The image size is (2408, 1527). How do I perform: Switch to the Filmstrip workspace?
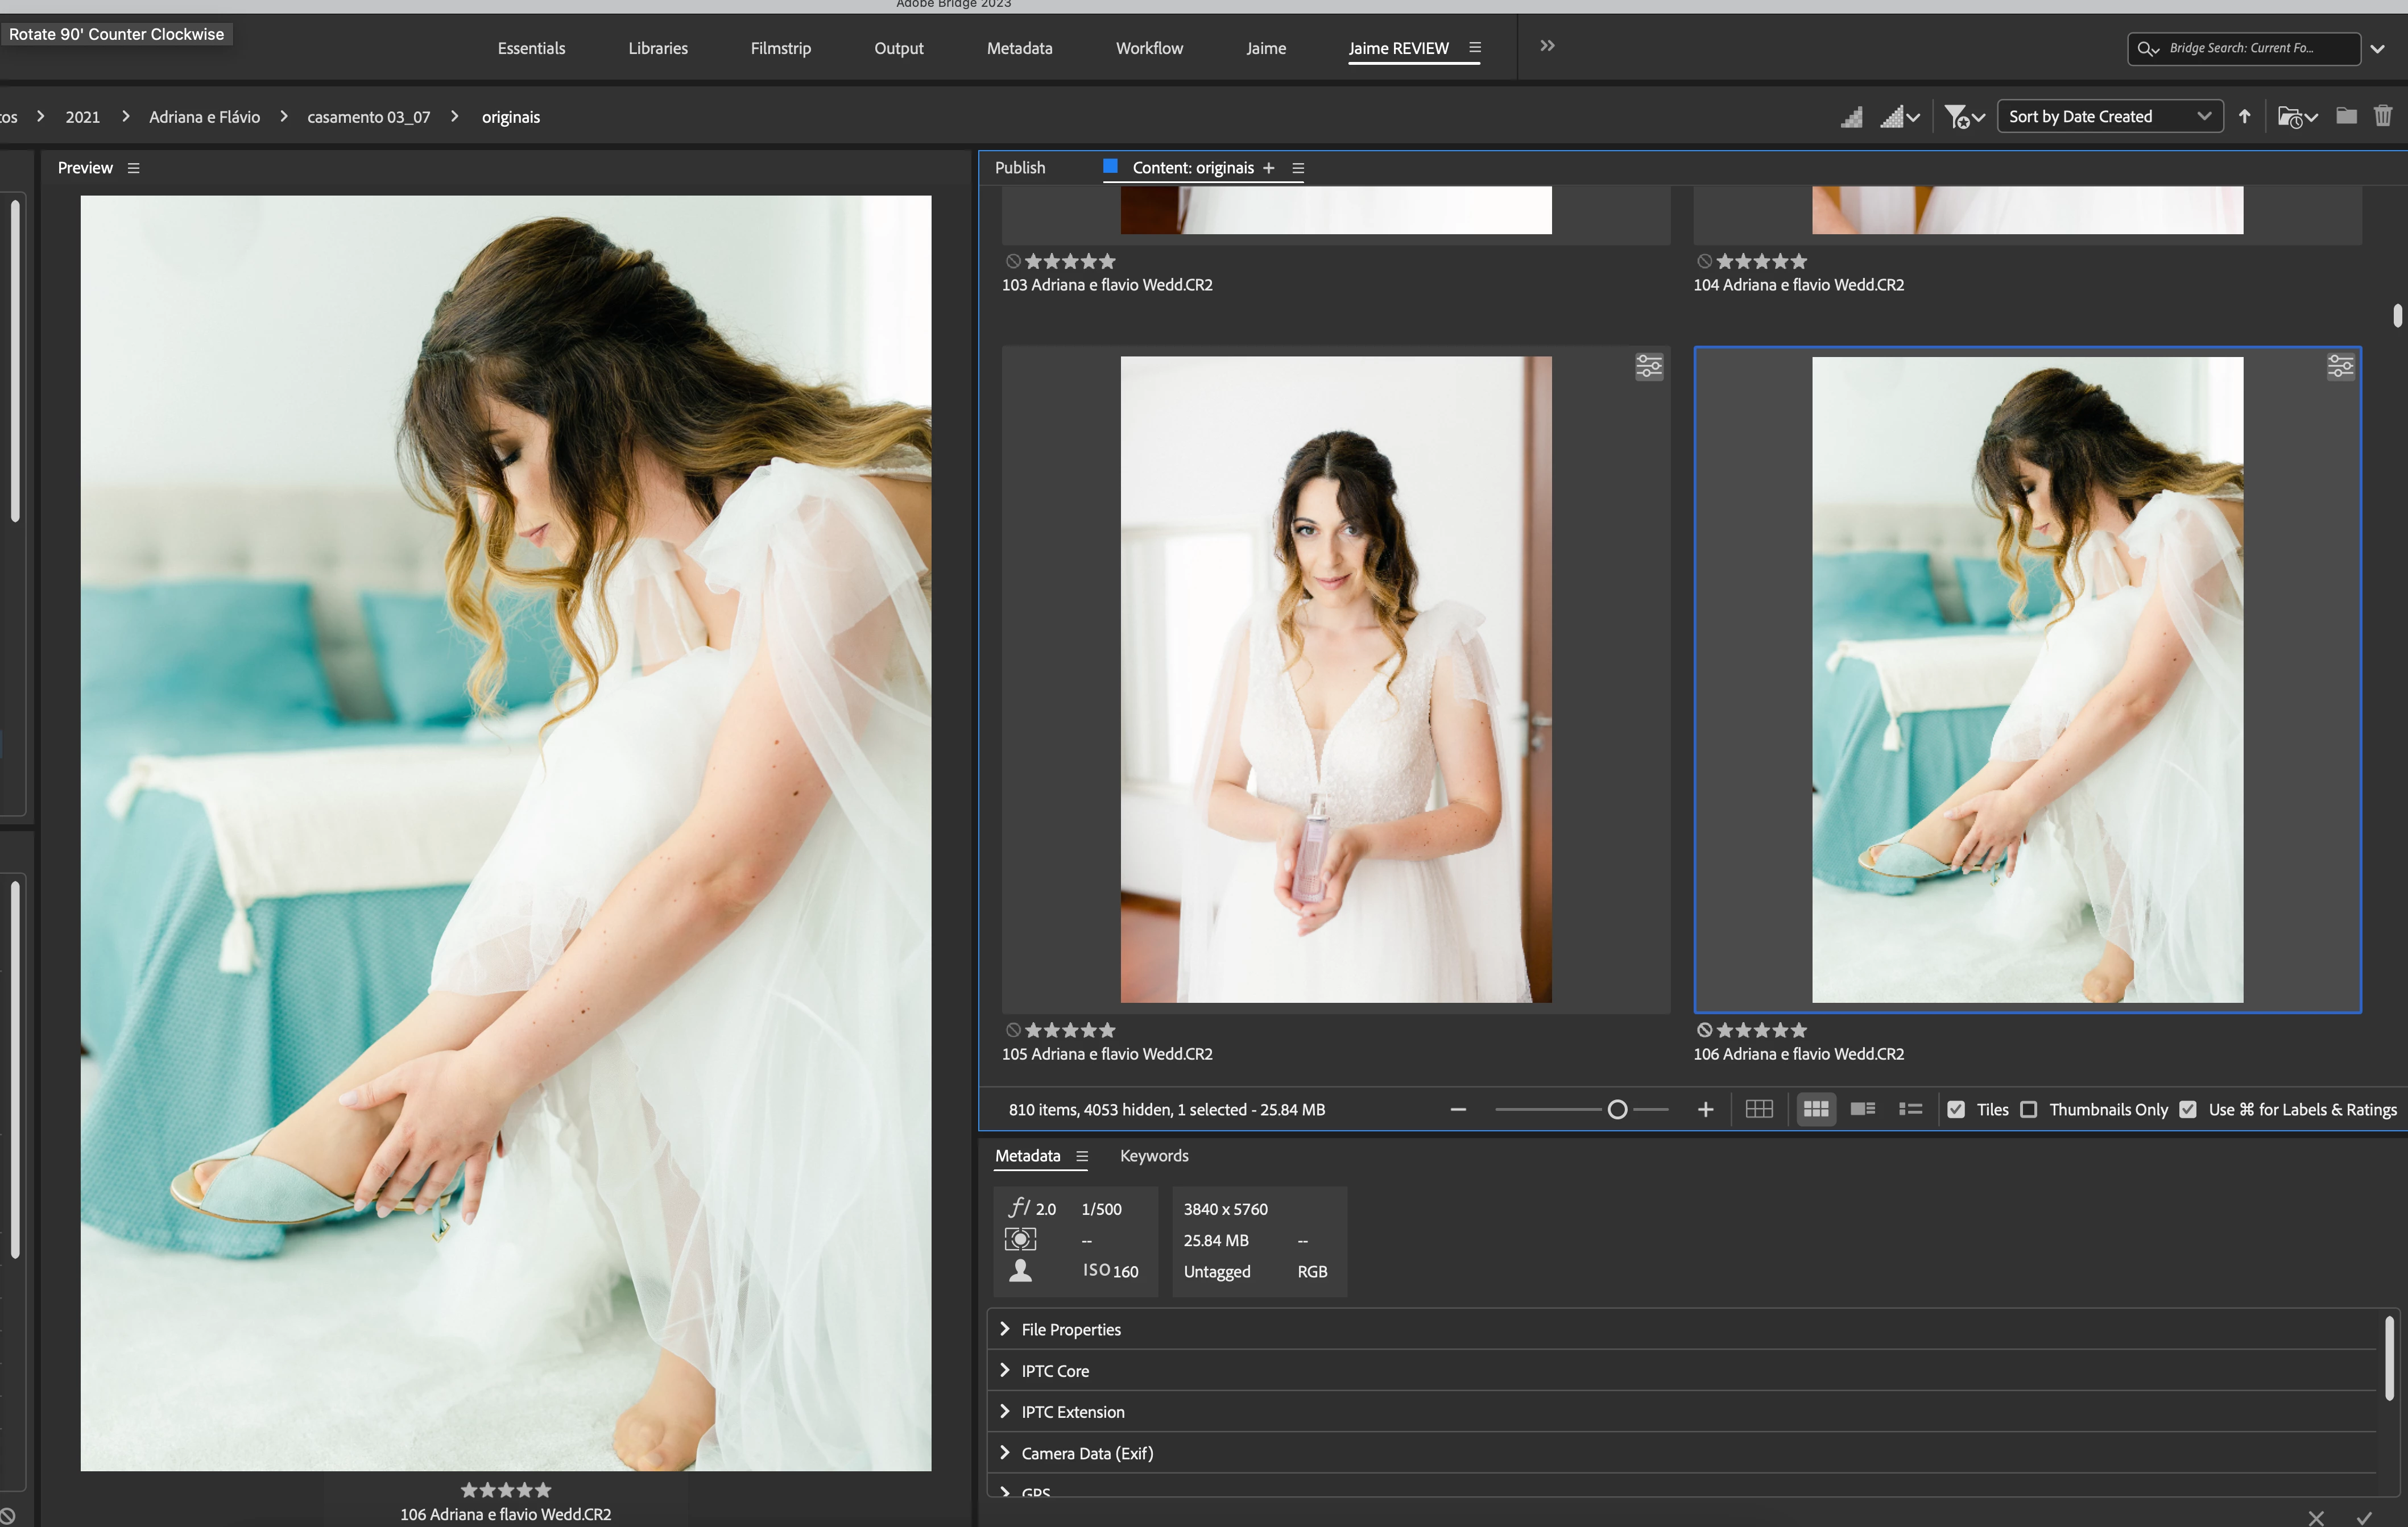[780, 48]
